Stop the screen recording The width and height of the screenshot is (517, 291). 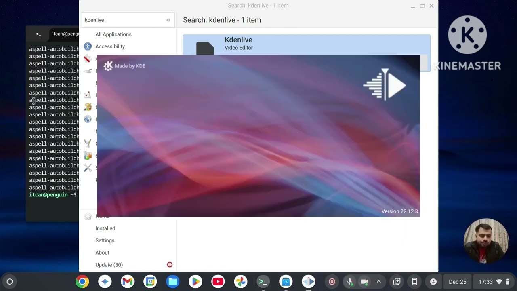[x=332, y=282]
